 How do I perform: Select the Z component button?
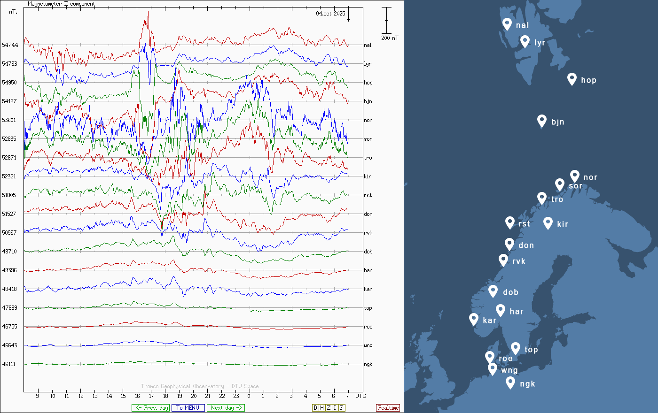[x=329, y=408]
